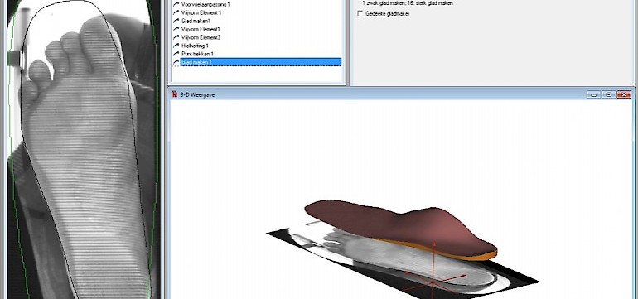Close the 3-D Weergave window

coord(623,94)
